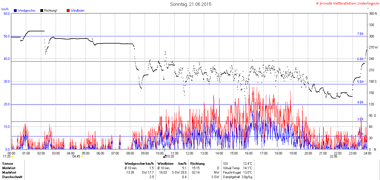The height and width of the screenshot is (180, 380).
Task: Click the 7 Bft beaufort marker
Action: tap(360, 34)
